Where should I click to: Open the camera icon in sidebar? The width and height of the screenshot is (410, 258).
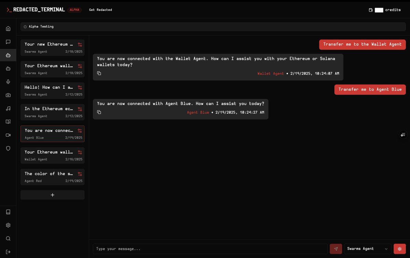(x=8, y=95)
